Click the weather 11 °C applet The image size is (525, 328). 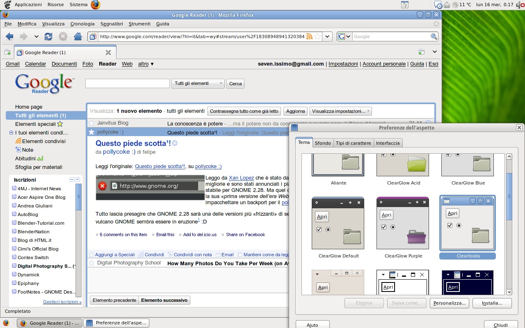tap(461, 5)
